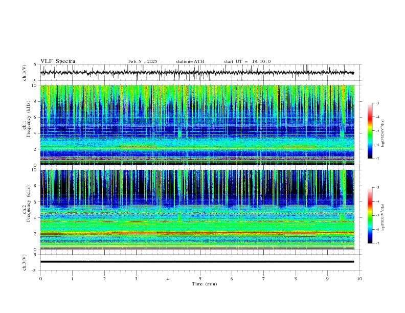Click the ch.2 spectrogram panel
This screenshot has height=313, width=405.
(197, 210)
